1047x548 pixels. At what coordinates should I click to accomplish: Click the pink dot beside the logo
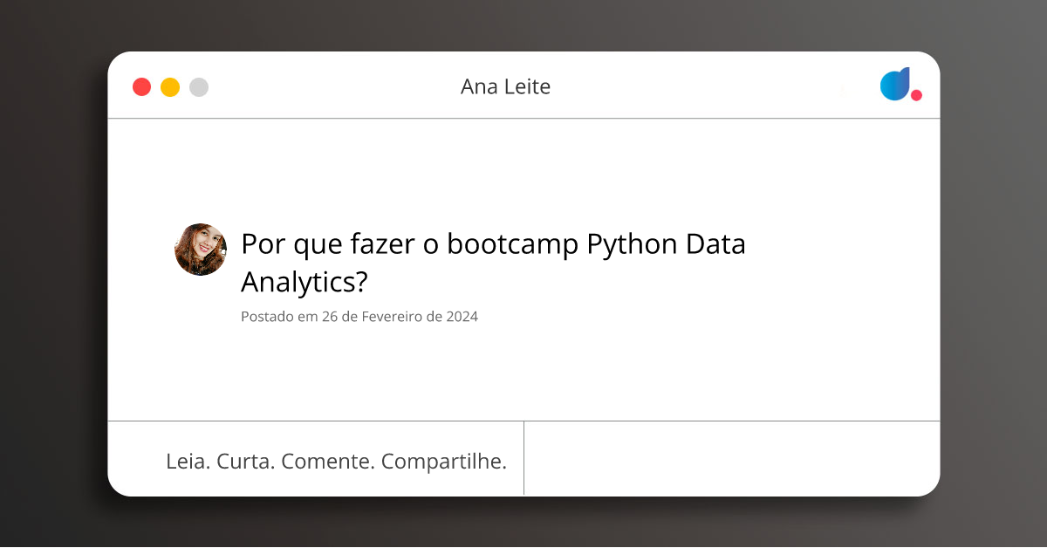tap(916, 95)
